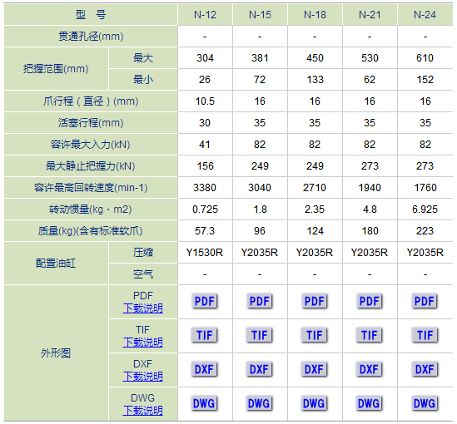Image resolution: width=457 pixels, height=424 pixels.
Task: Download the PDF drawing for N-15
Action: coord(260,301)
